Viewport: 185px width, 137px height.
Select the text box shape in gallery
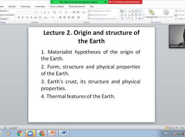pos(122,11)
